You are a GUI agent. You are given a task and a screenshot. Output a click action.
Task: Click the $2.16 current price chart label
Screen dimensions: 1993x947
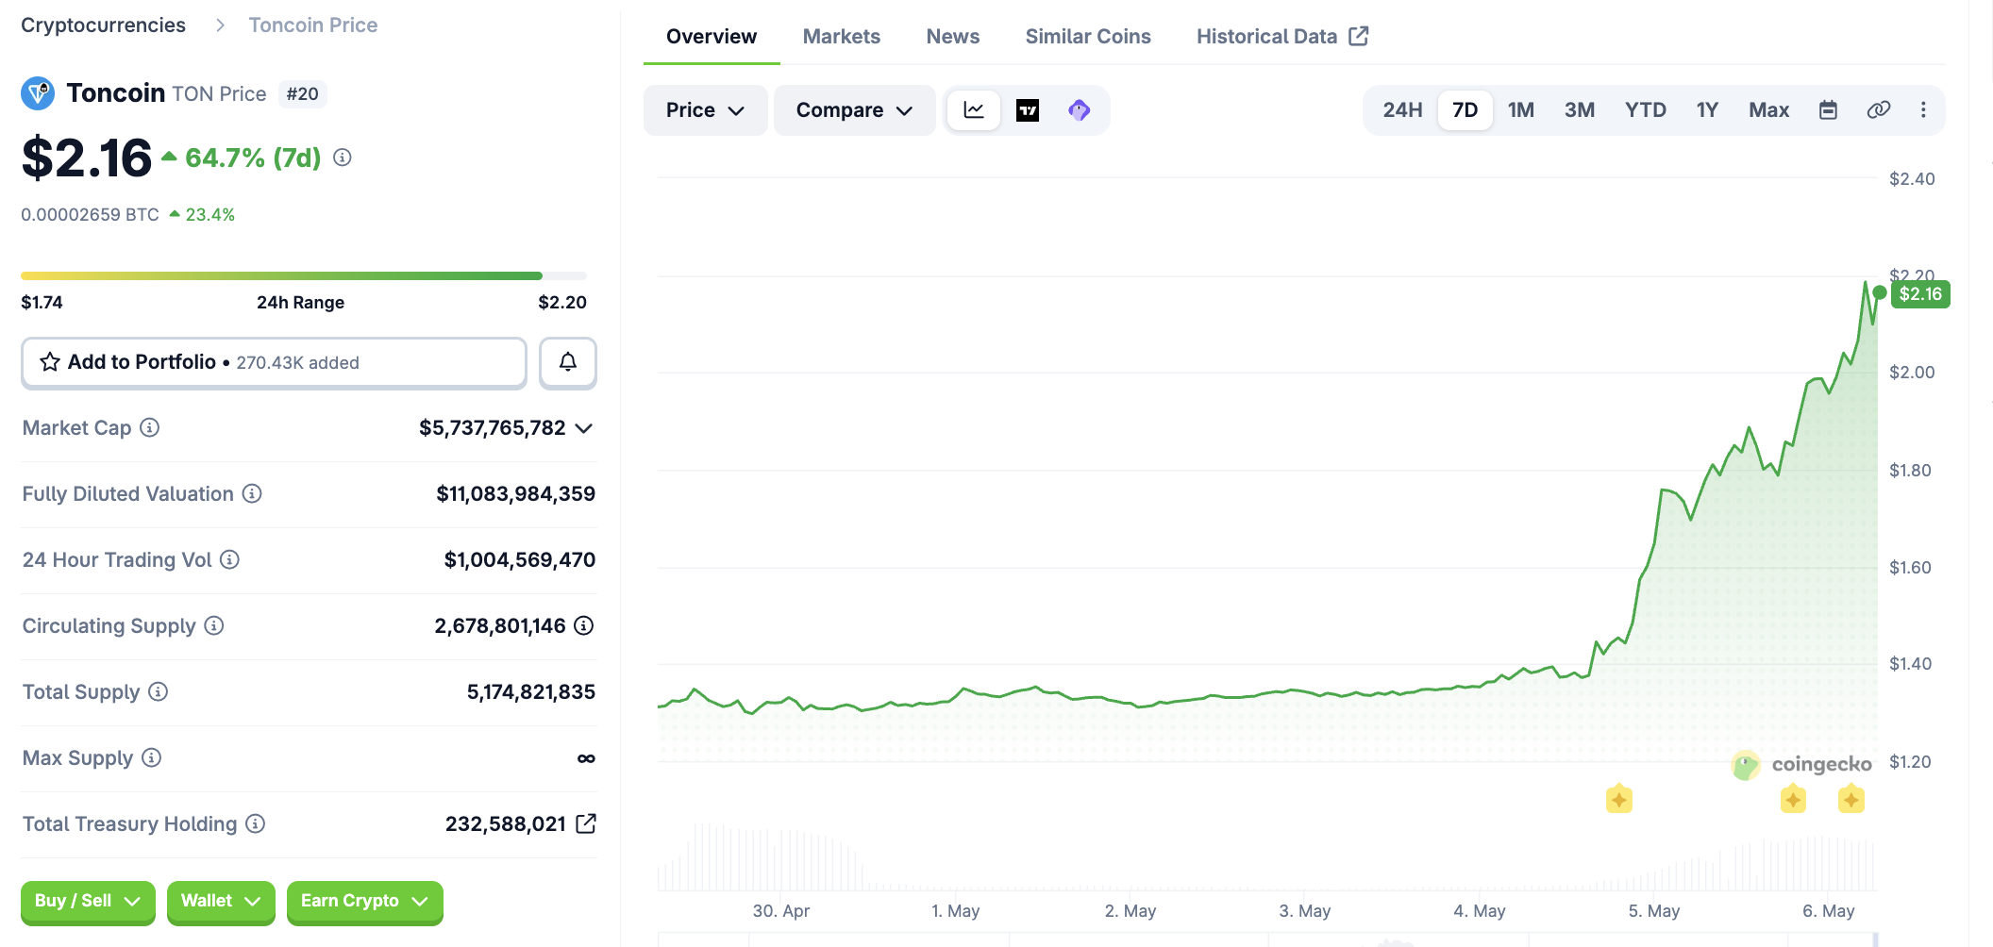[1920, 294]
